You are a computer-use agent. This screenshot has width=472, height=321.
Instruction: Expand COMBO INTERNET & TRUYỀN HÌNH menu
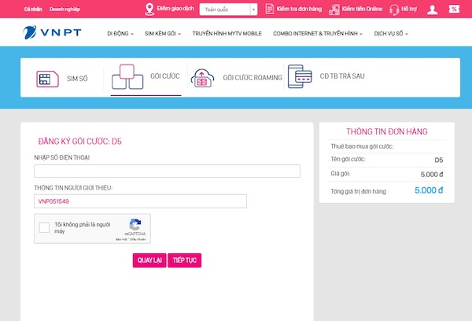tap(318, 34)
